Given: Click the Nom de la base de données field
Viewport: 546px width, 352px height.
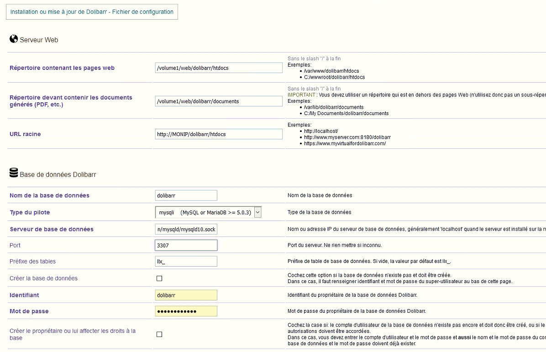Looking at the screenshot, I should 186,196.
